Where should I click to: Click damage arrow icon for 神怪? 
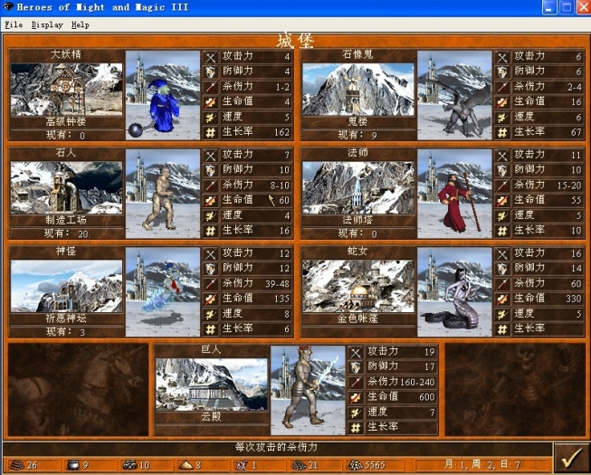tap(210, 284)
